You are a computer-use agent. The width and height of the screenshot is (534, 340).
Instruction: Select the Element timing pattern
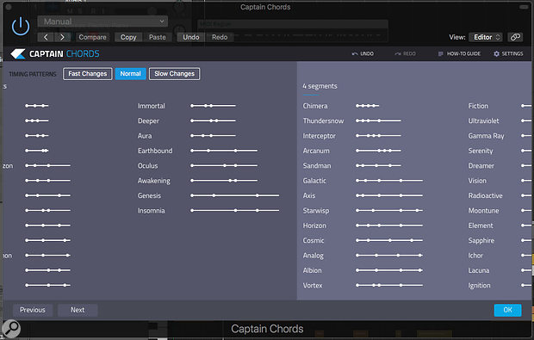point(481,226)
